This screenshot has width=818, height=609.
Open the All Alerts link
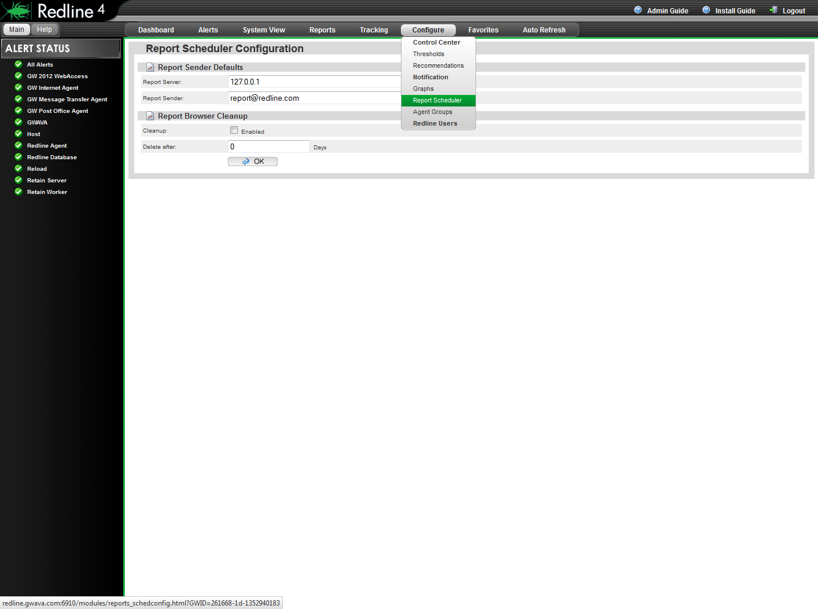point(40,65)
